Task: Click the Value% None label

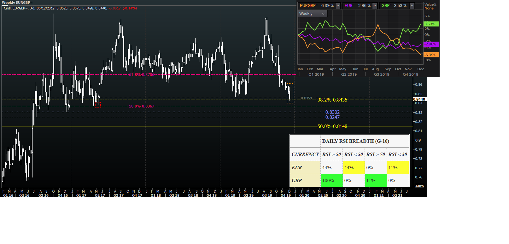Action: (430, 6)
